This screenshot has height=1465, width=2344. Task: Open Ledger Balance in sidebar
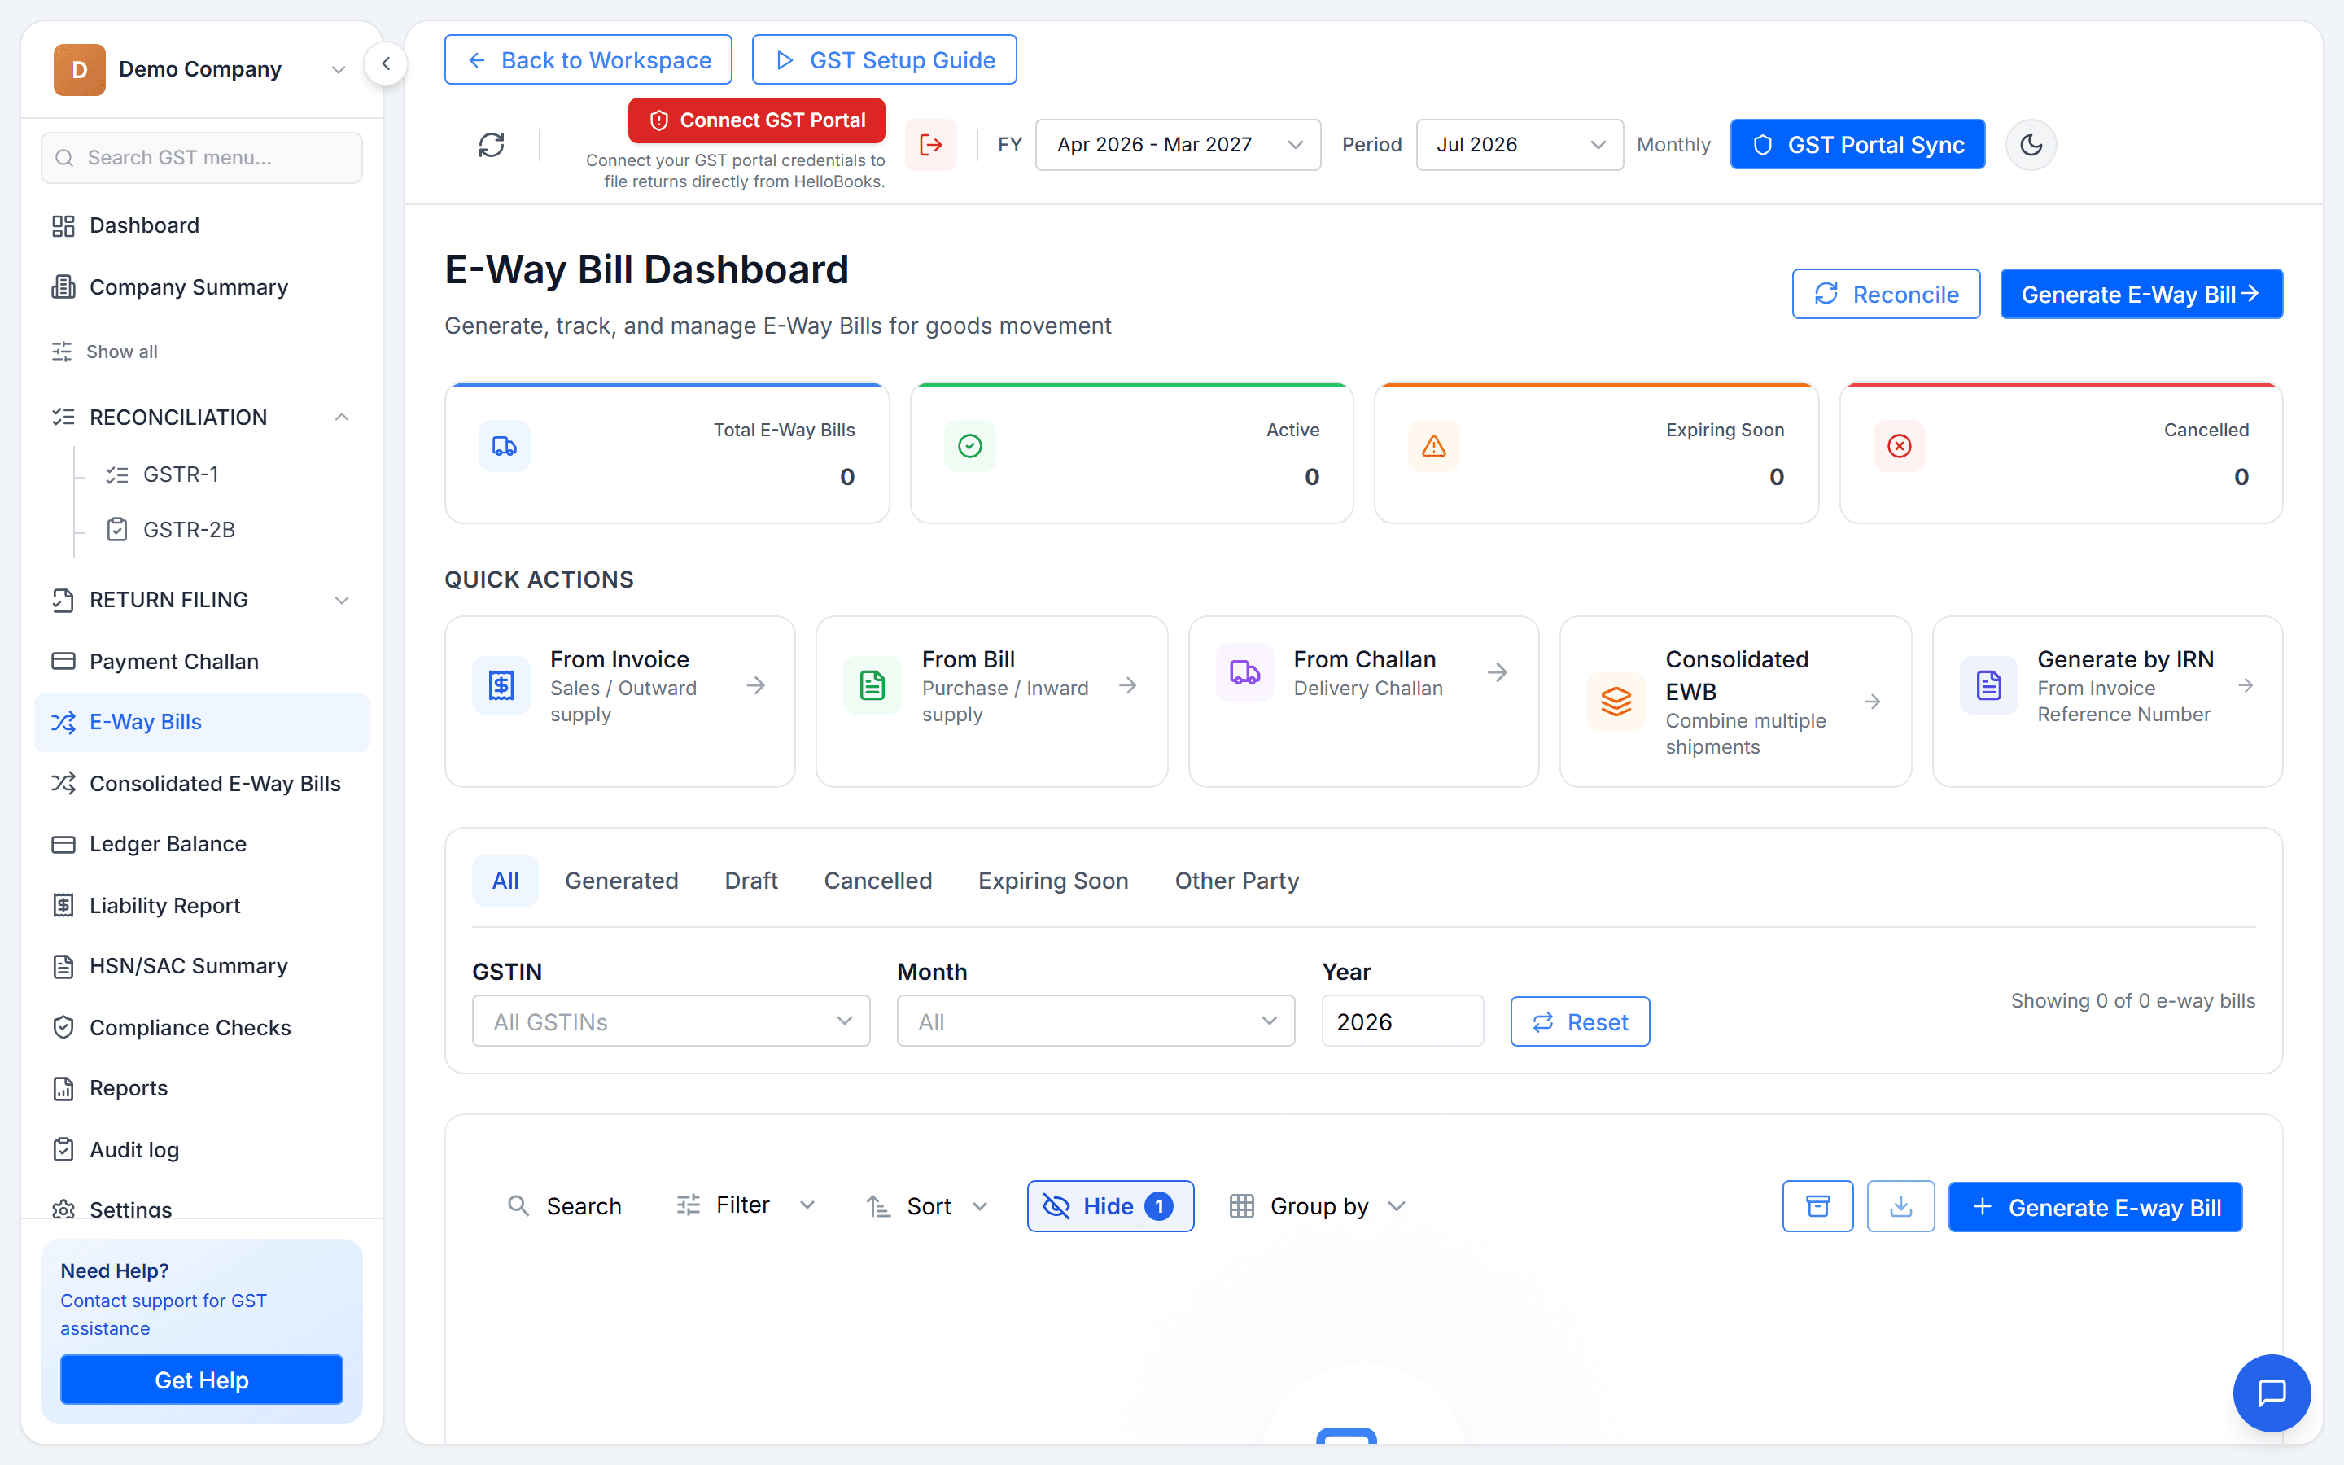coord(202,845)
